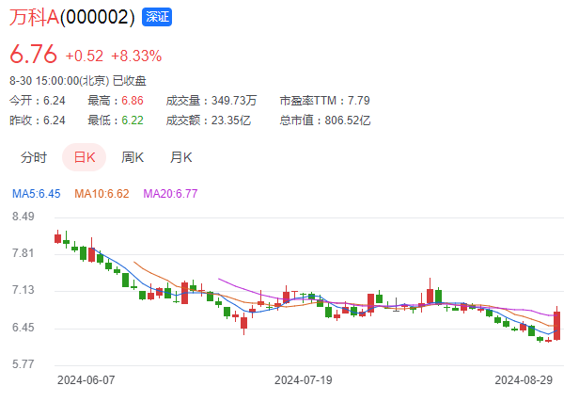
Task: Click the 今开 value 6.24
Action: click(54, 101)
